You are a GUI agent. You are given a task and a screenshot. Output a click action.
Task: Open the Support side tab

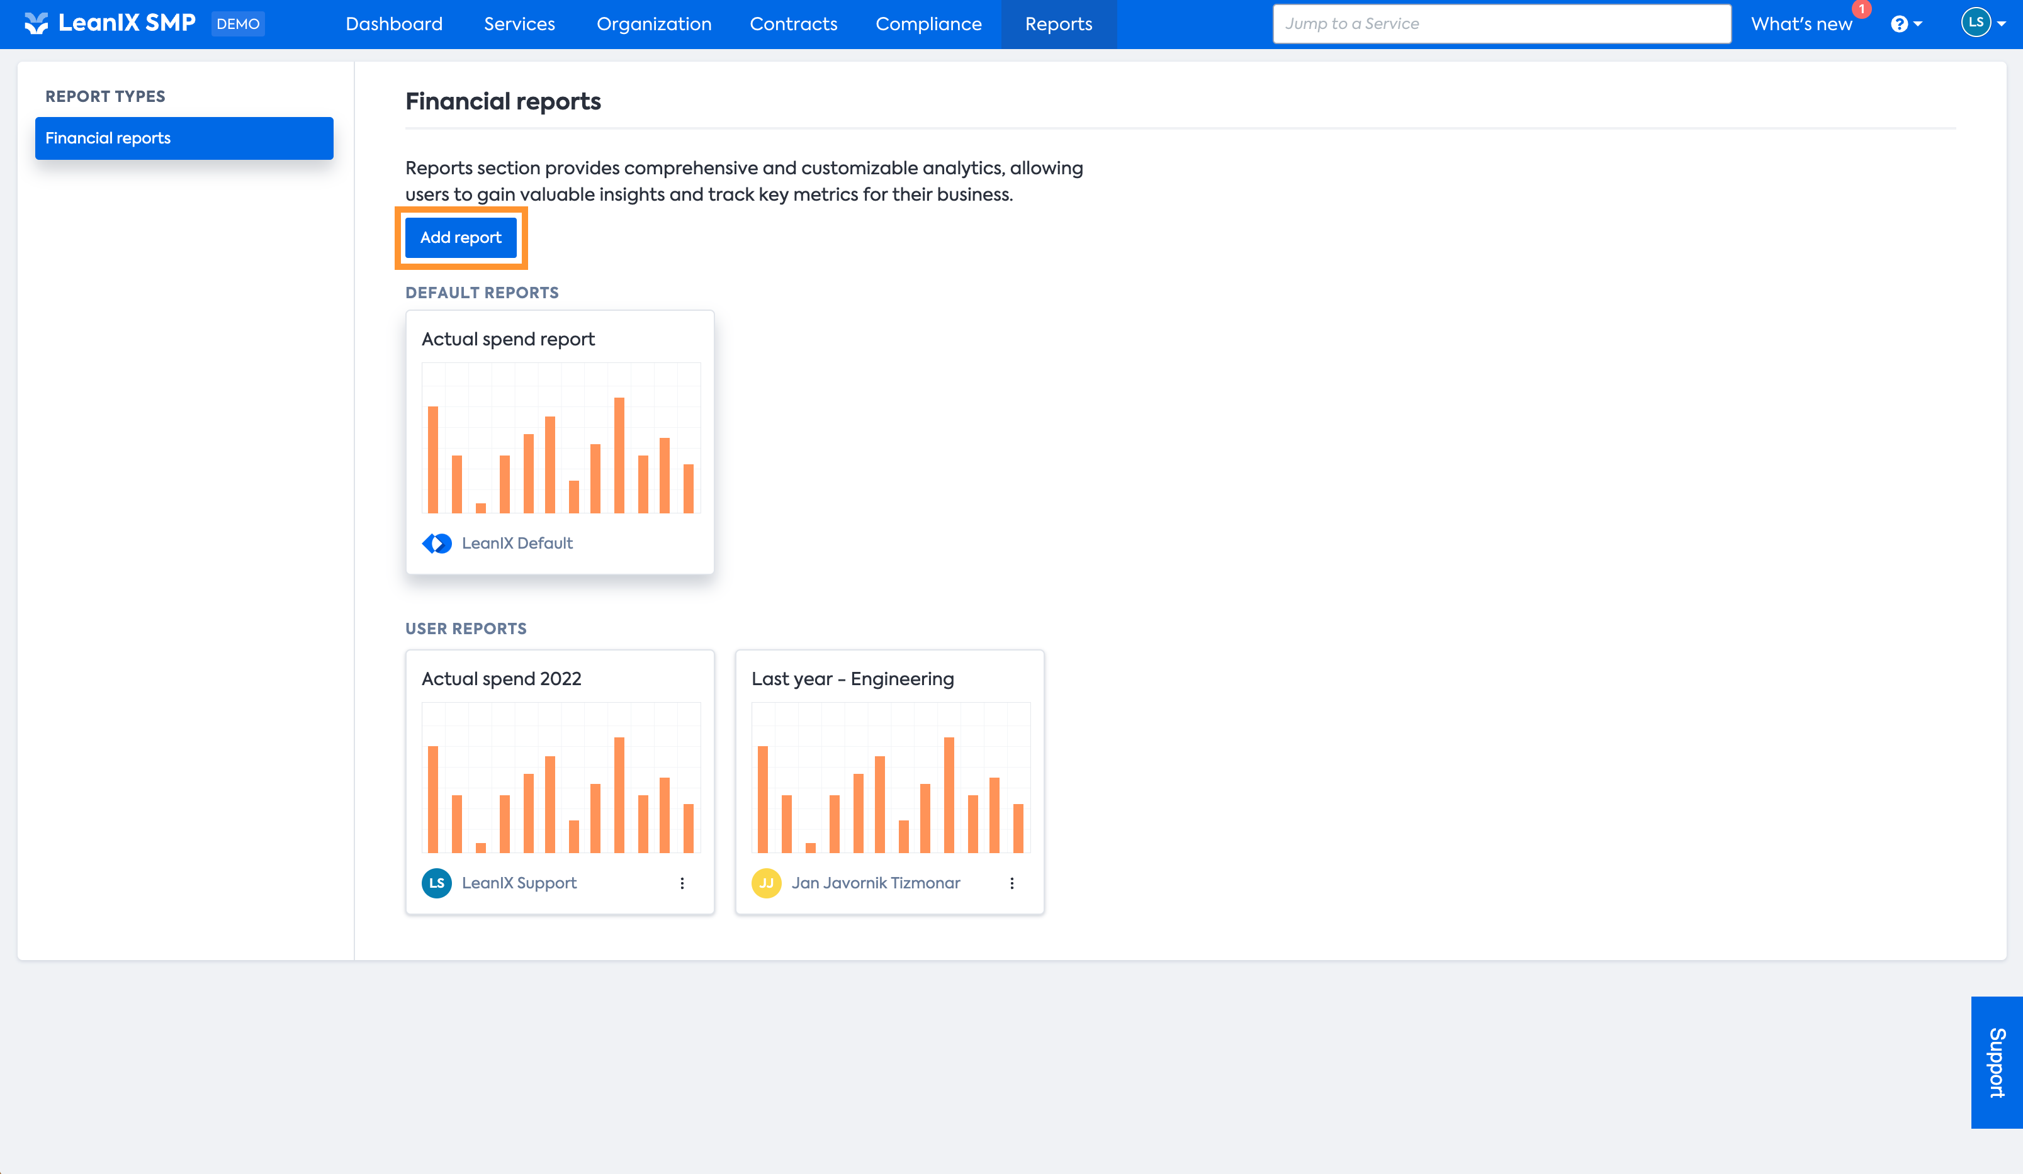tap(1997, 1061)
